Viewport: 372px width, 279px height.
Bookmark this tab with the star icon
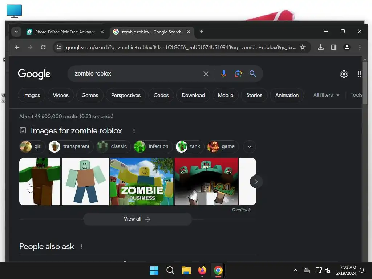(303, 47)
